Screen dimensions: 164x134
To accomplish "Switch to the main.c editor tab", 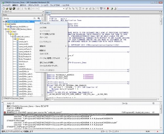I will point(48,12).
